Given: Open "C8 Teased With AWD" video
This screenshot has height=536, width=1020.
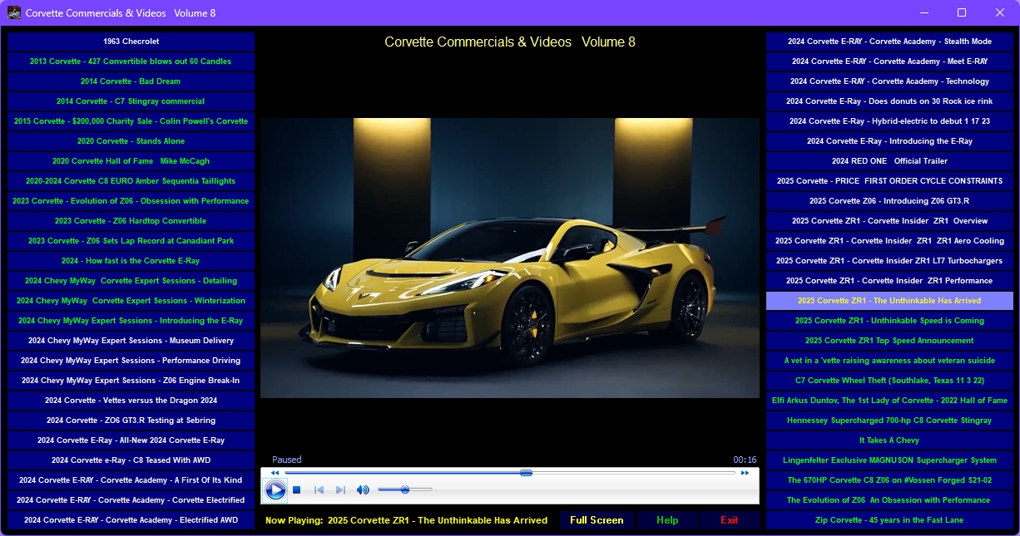Looking at the screenshot, I should 131,460.
